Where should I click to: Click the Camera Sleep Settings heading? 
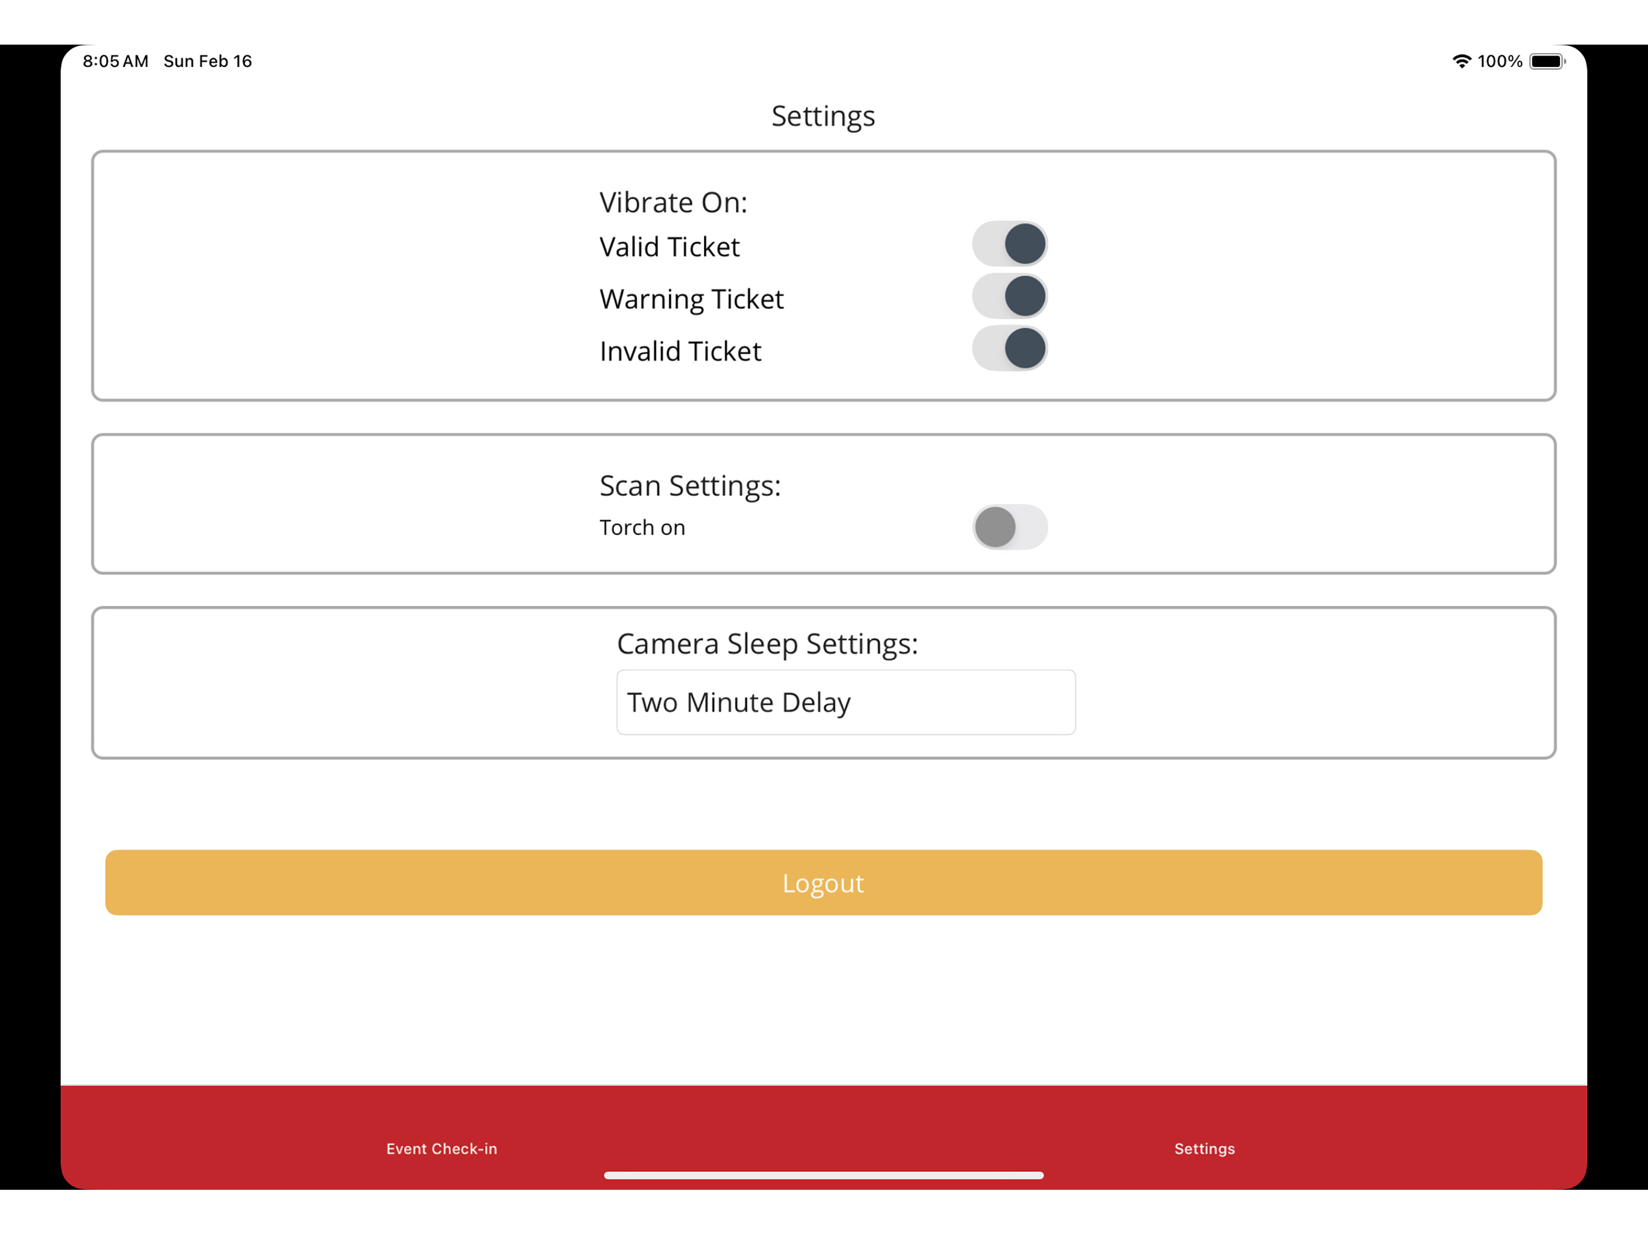point(767,643)
